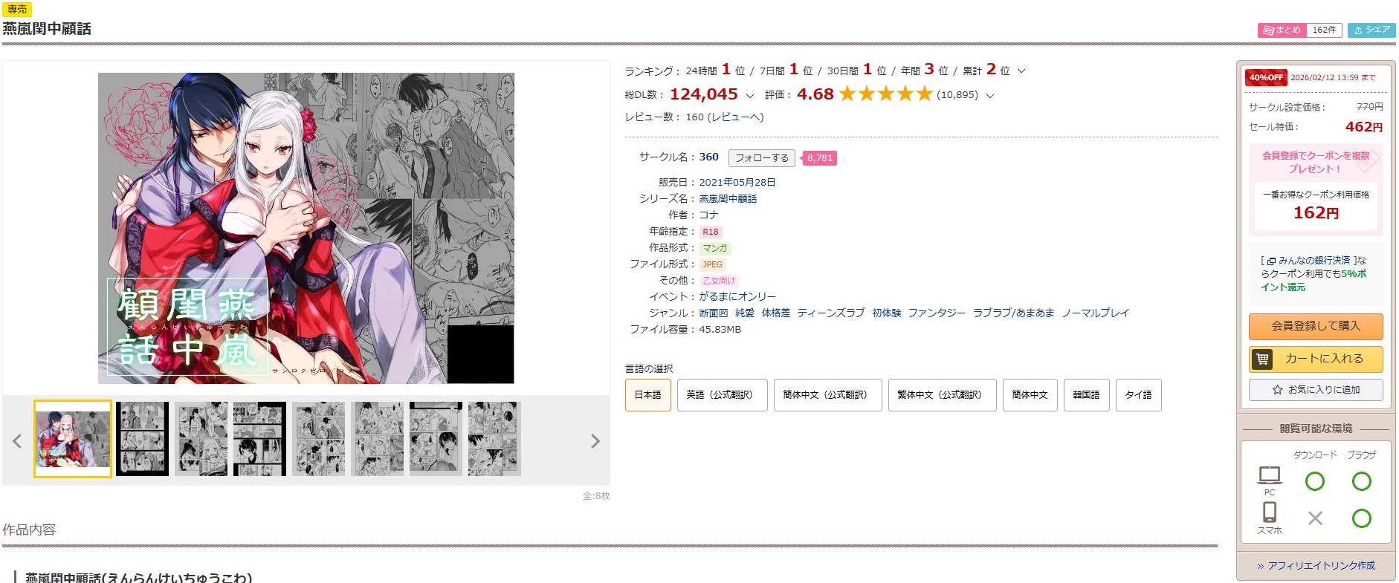Screen dimensions: 1399x583
Task: Open the まとめ 162件 pink badge
Action: (1299, 30)
